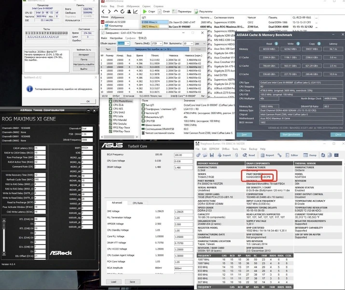345x290 pixels.
Task: Select FPU Julia benchmark in AIDA64 tree
Action: click(x=118, y=116)
